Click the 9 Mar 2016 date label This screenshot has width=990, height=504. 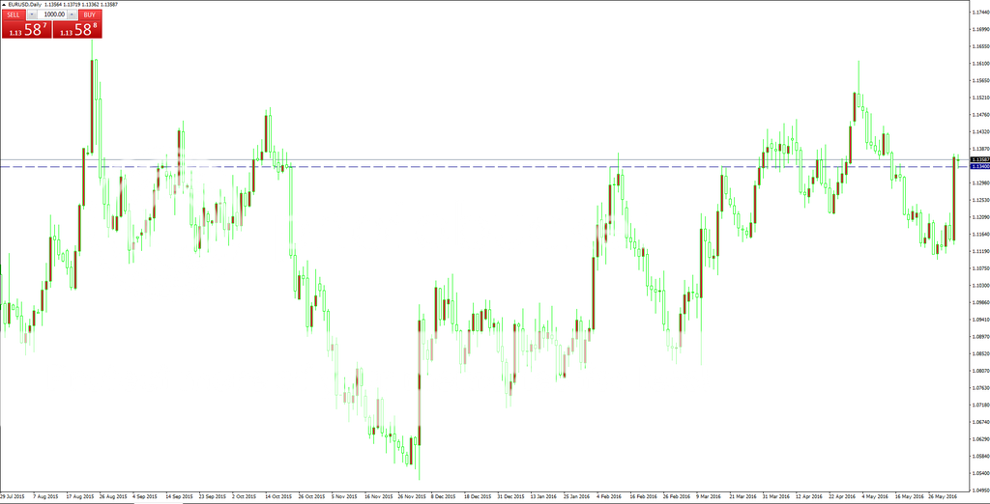tap(710, 496)
